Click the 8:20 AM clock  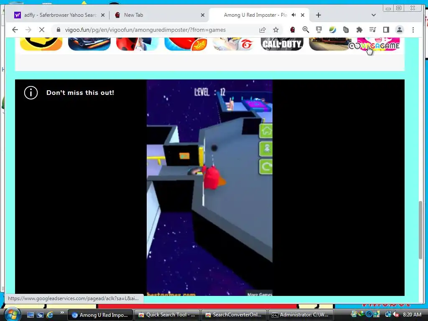coord(412,315)
